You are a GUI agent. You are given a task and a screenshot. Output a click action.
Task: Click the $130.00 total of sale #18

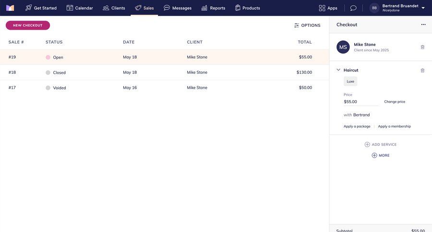pos(304,72)
